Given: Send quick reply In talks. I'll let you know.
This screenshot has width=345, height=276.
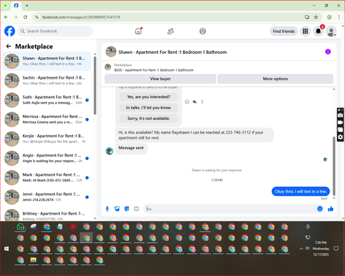Looking at the screenshot, I should [148, 108].
